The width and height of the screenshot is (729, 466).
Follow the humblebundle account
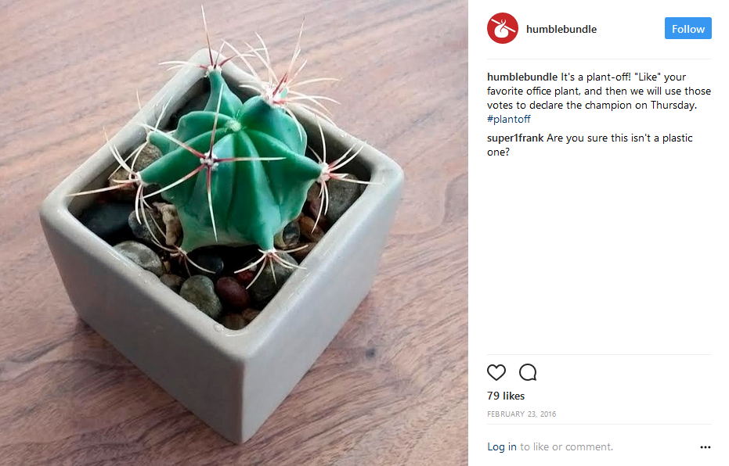click(x=687, y=28)
